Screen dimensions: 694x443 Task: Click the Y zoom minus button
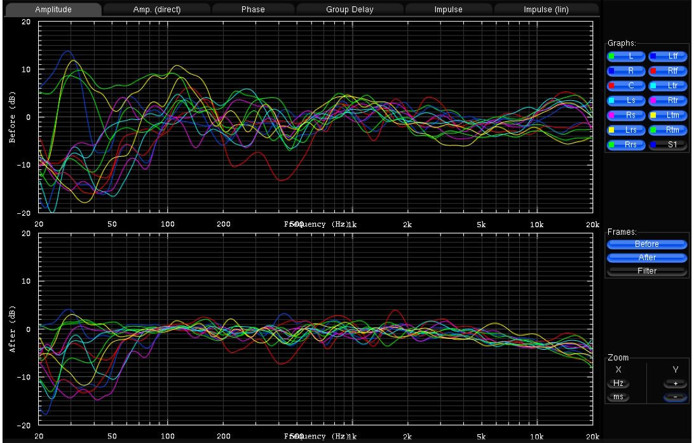[x=675, y=397]
